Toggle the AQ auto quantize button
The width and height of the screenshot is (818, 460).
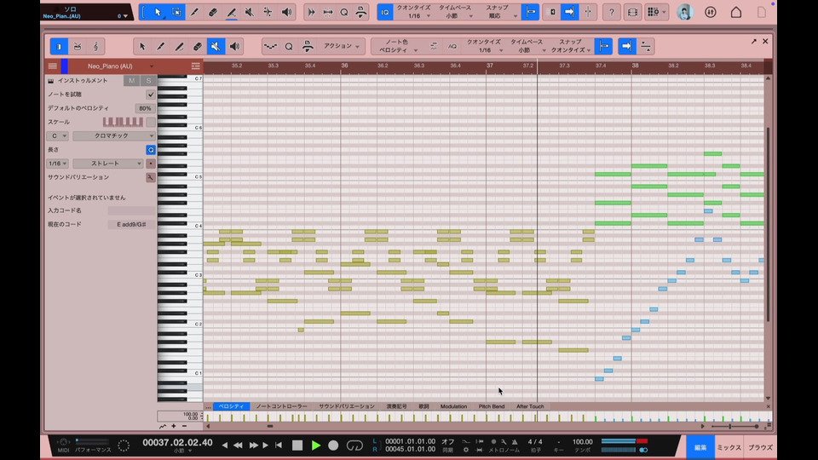[452, 46]
